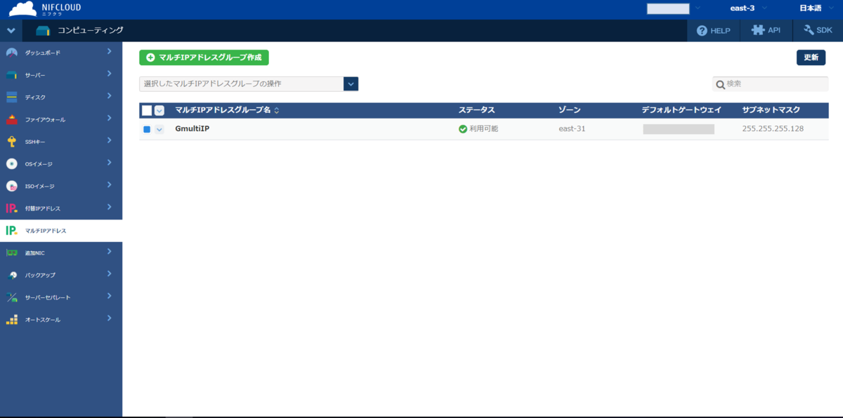
Task: Click the HELP question mark icon
Action: [x=702, y=31]
